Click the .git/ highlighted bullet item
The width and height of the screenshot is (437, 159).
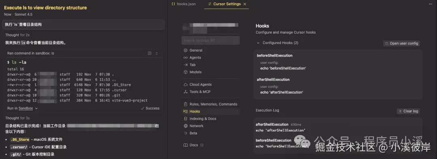pos(16,154)
